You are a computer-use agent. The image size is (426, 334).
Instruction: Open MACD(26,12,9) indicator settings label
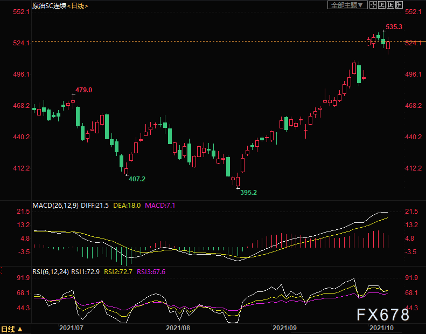55,206
